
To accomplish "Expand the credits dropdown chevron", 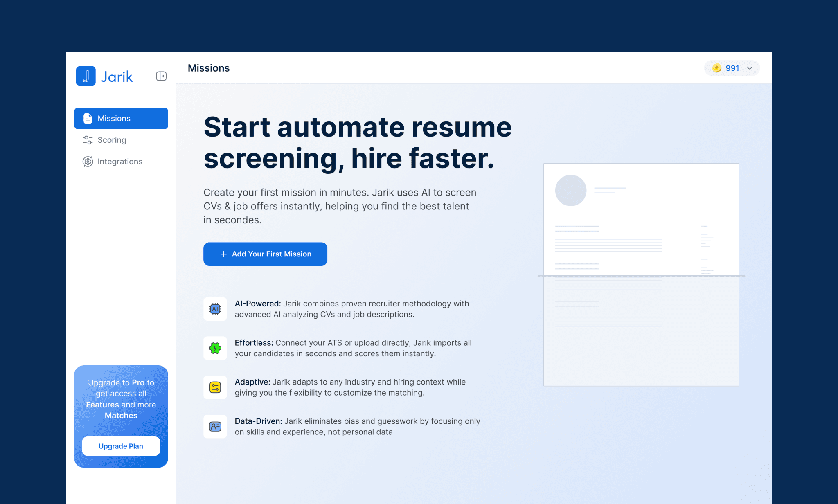I will coord(750,68).
